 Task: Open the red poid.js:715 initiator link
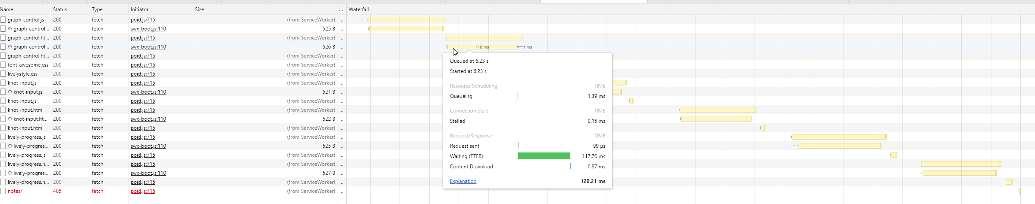[143, 191]
